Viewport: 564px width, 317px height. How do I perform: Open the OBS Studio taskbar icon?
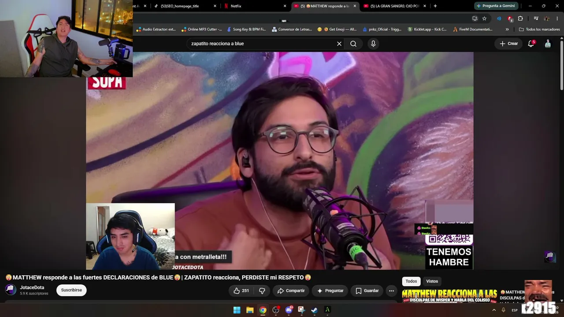coord(276,310)
